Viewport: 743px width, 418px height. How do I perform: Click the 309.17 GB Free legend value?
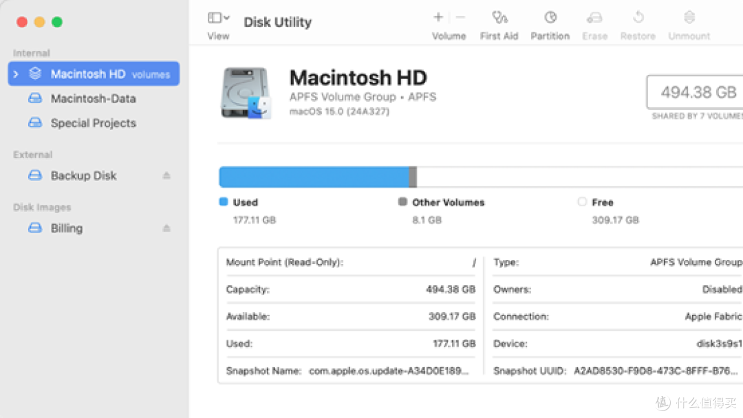point(615,220)
